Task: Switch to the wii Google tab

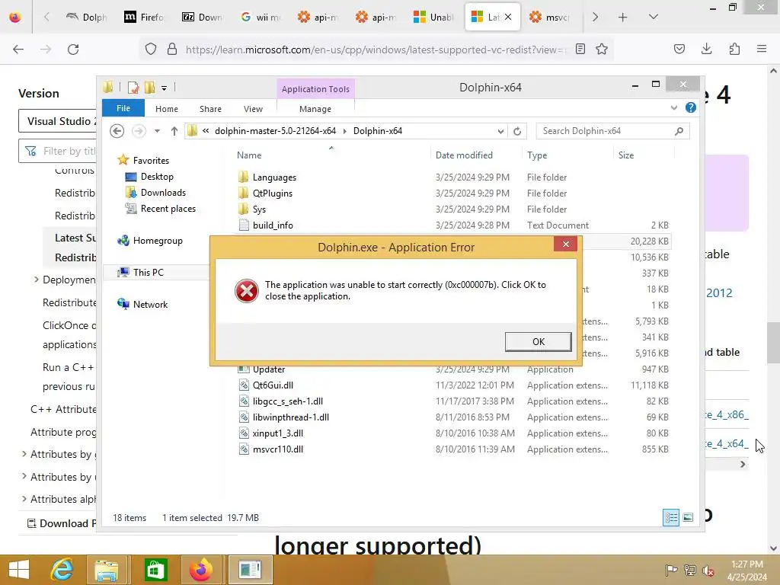Action: pos(261,18)
